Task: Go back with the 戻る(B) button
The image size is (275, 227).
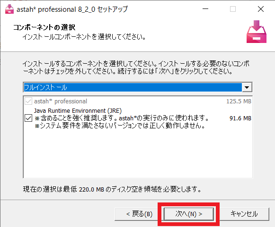Action: (x=139, y=214)
